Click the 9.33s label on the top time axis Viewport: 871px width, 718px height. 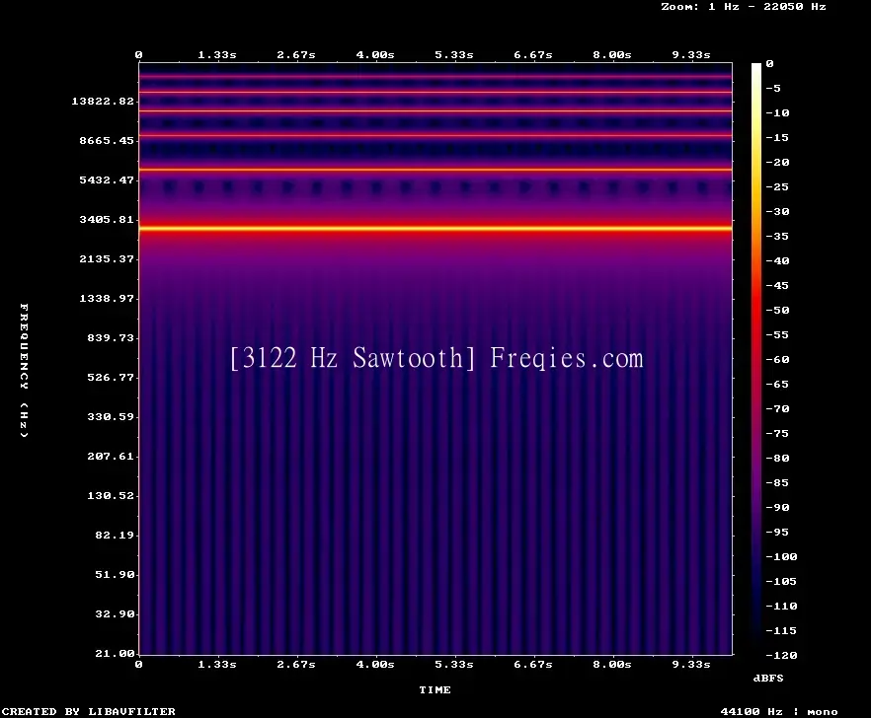point(691,55)
